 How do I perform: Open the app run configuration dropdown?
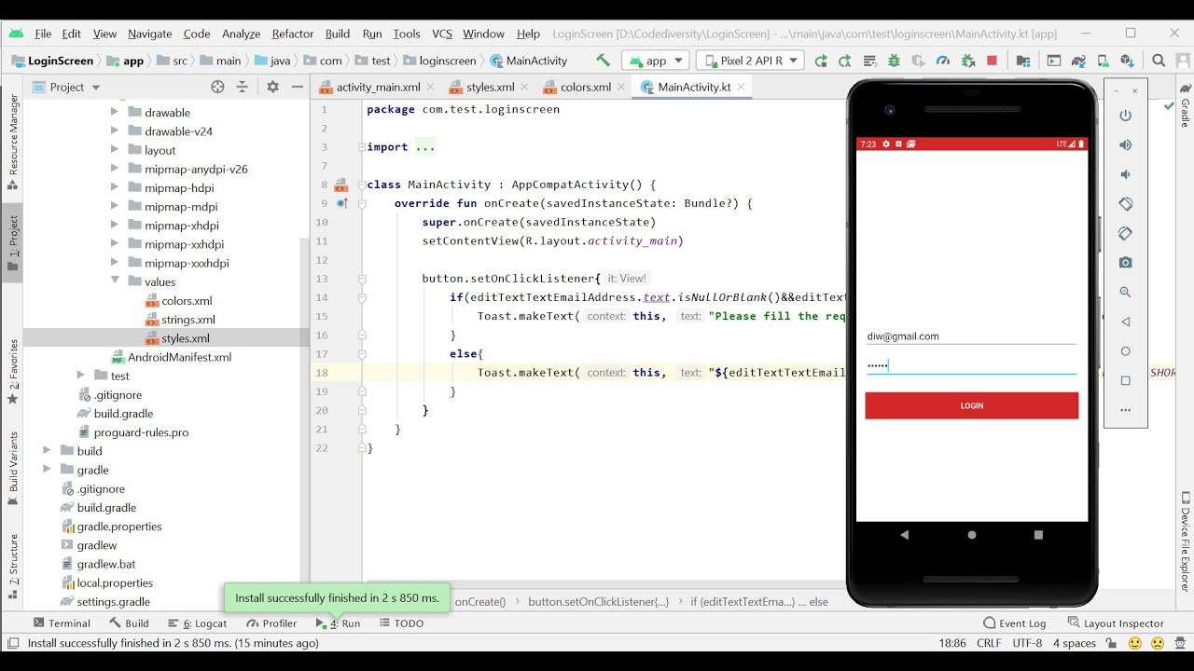click(655, 61)
